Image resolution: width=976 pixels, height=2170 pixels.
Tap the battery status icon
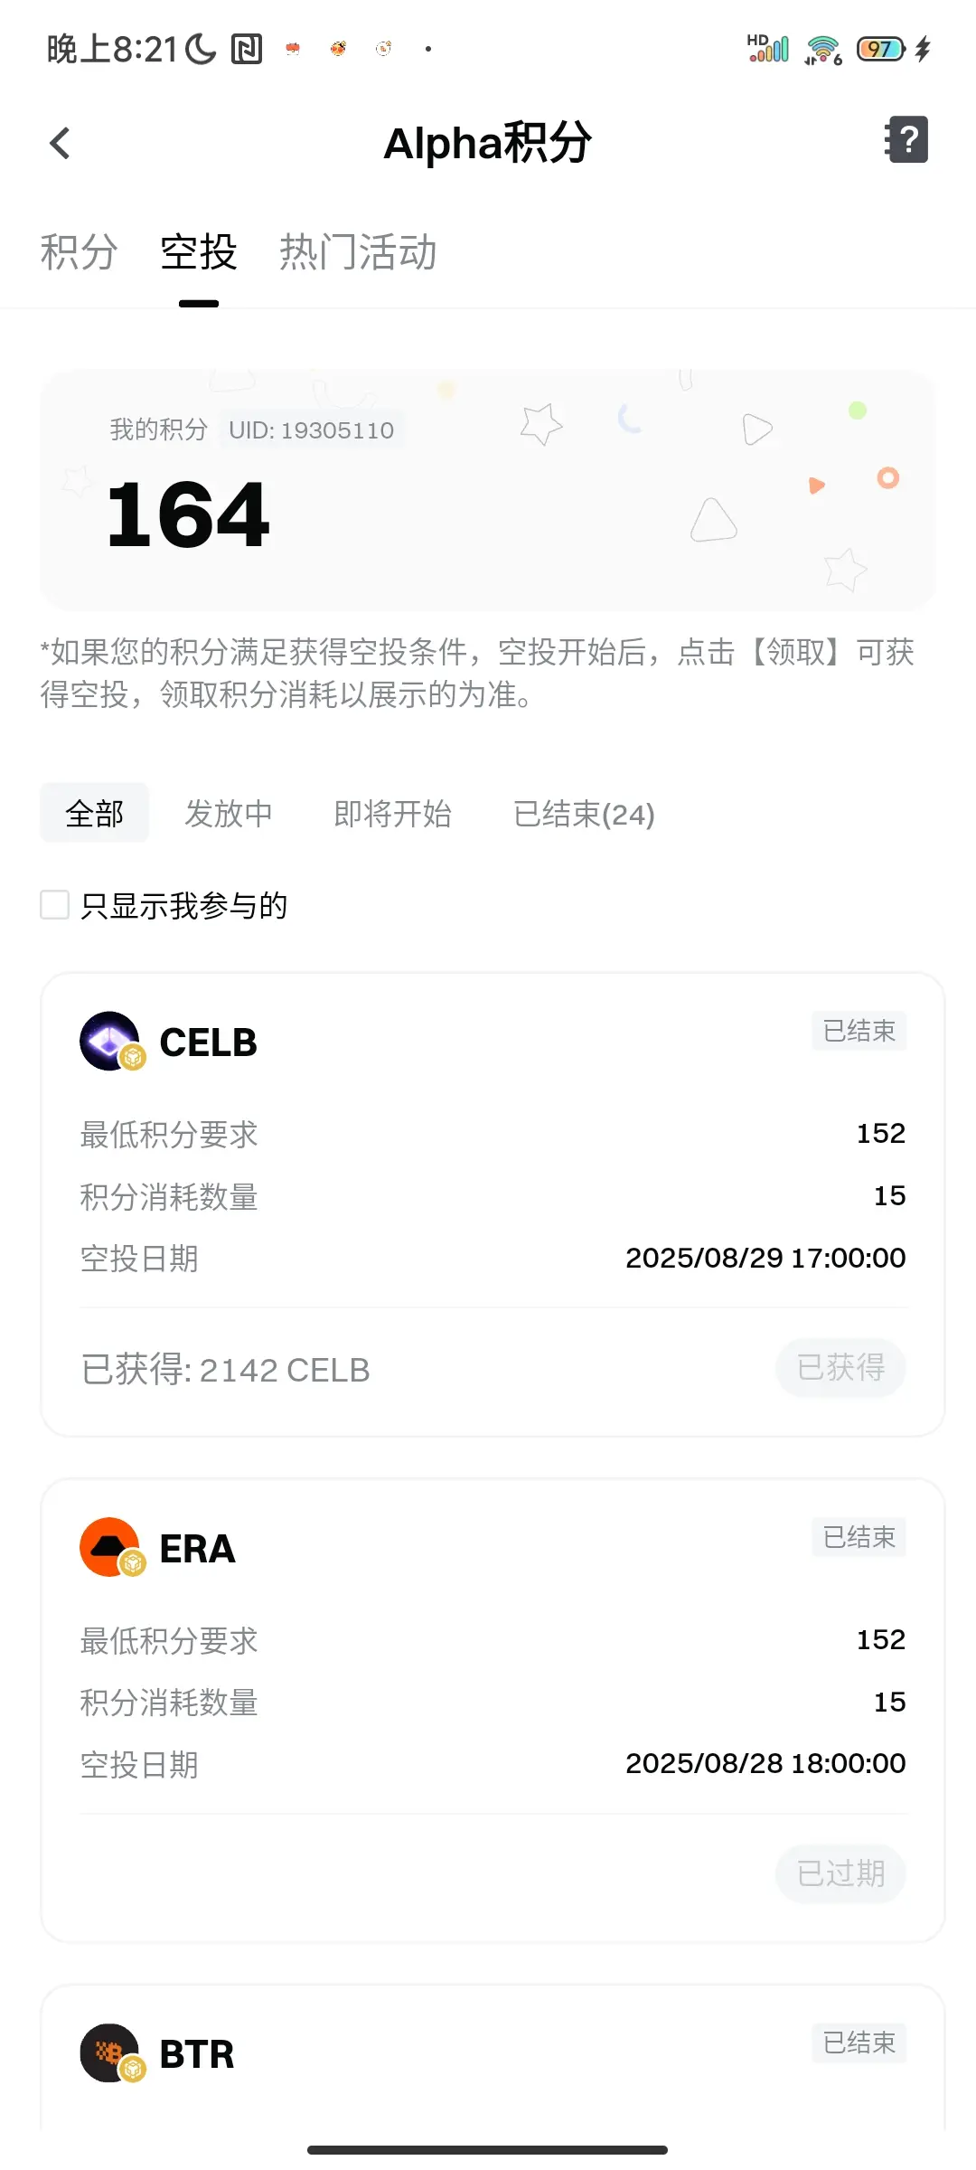tap(881, 49)
